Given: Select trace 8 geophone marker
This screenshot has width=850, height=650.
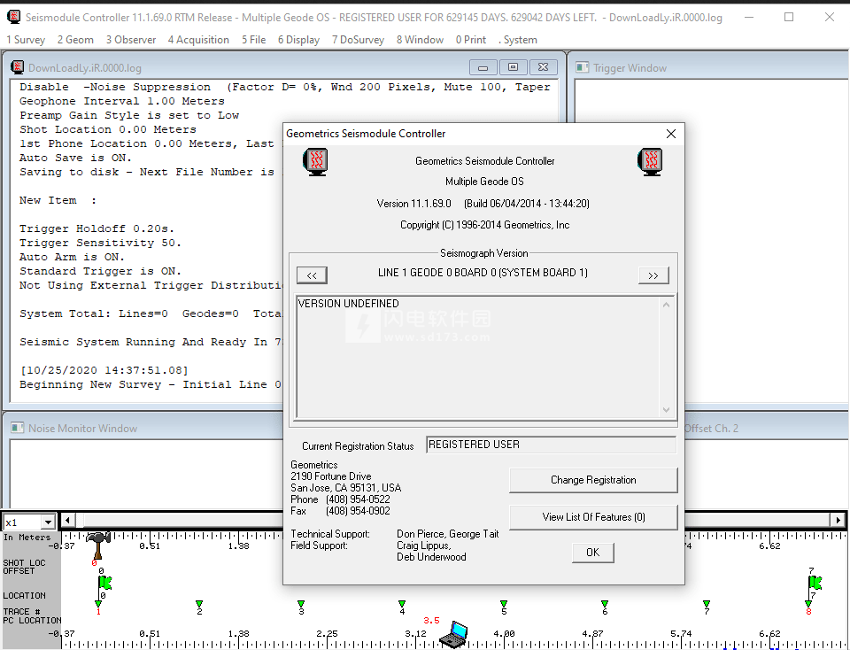Looking at the screenshot, I should pos(808,603).
